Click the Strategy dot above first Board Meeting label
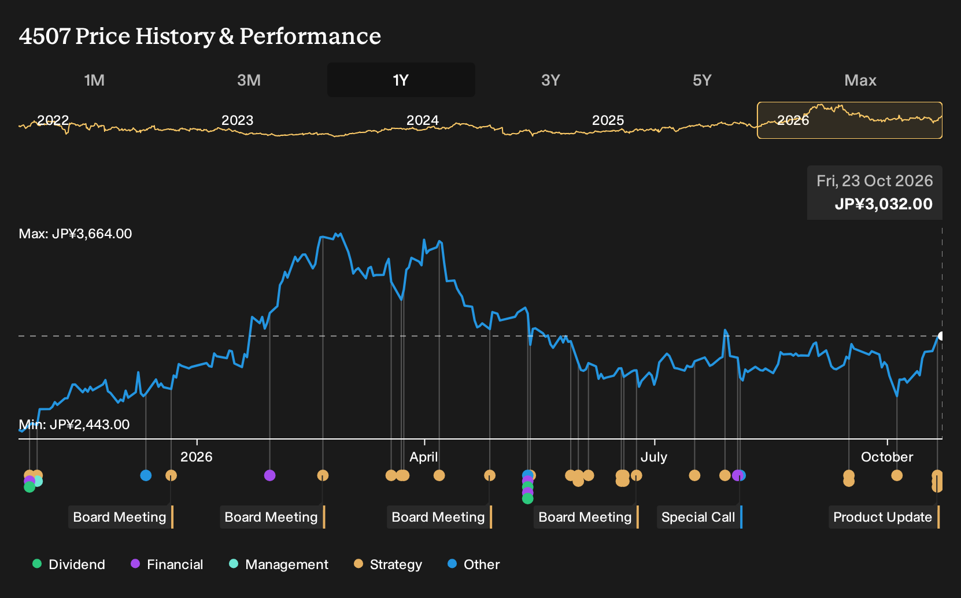961x598 pixels. tap(171, 475)
